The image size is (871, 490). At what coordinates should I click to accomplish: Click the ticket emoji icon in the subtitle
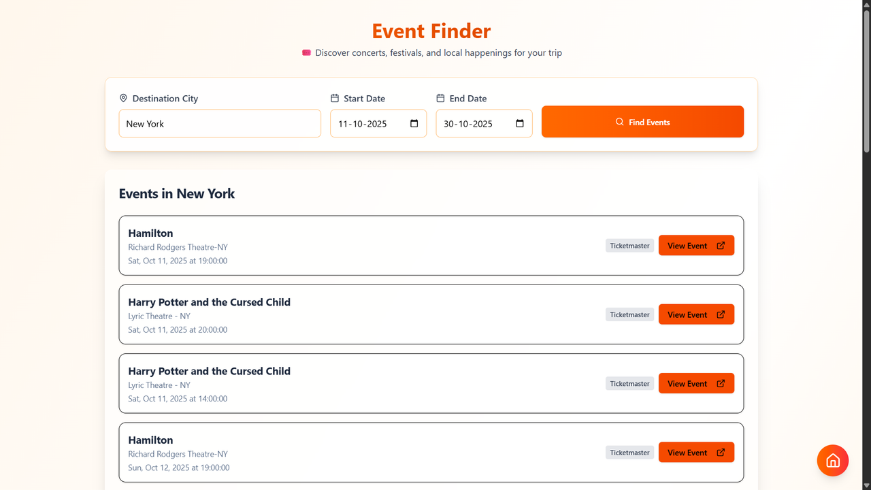[307, 52]
